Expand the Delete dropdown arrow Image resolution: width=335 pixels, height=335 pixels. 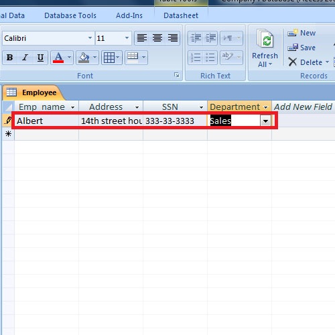click(327, 62)
